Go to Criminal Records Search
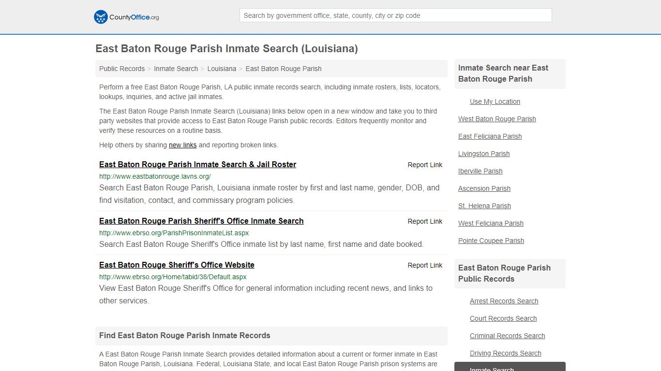The image size is (661, 371). pyautogui.click(x=507, y=336)
